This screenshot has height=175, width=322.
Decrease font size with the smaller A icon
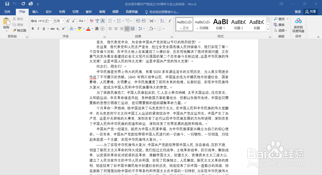click(x=73, y=21)
